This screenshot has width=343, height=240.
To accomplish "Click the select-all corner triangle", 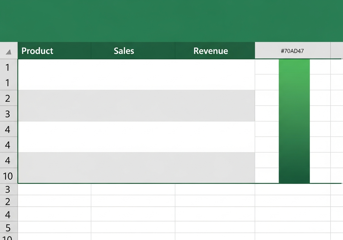I will (9, 52).
